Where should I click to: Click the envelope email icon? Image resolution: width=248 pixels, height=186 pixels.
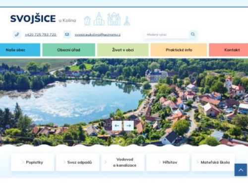pyautogui.click(x=67, y=34)
